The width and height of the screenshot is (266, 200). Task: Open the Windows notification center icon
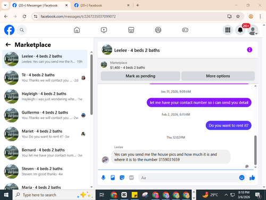click(258, 195)
